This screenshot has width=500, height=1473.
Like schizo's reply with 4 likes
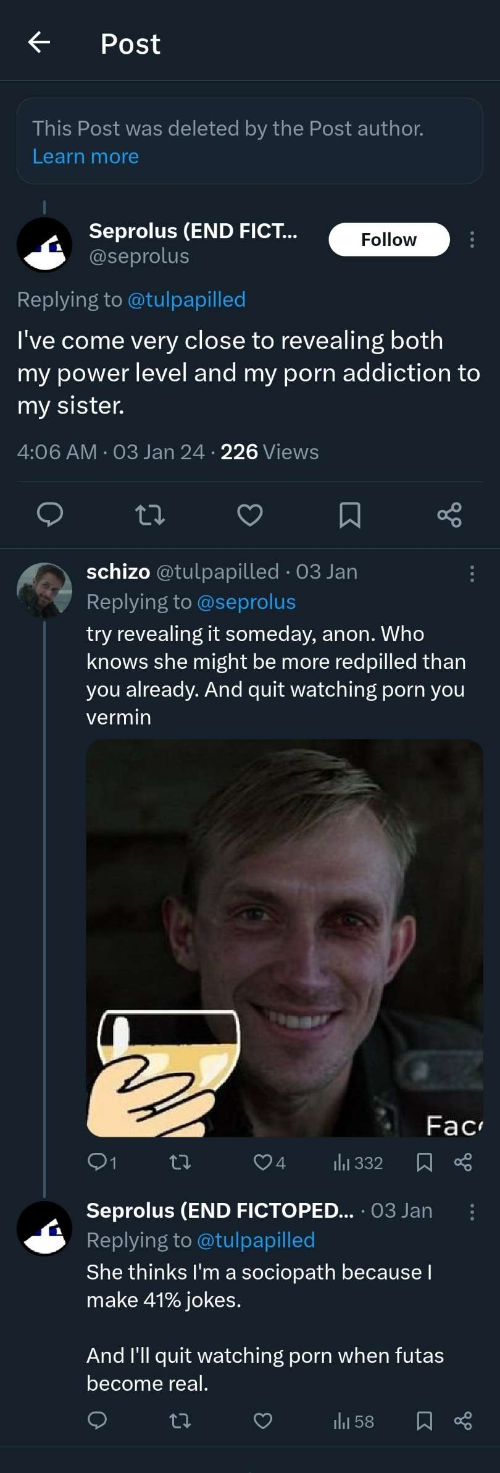[x=263, y=1163]
